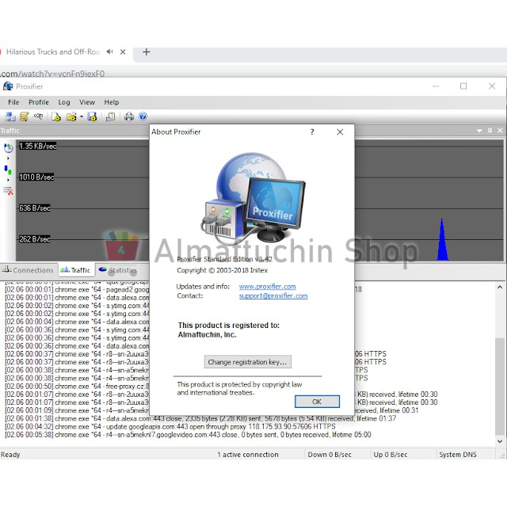Close the Hilarious Trucks browser tab
Image resolution: width=507 pixels, height=507 pixels.
123,51
